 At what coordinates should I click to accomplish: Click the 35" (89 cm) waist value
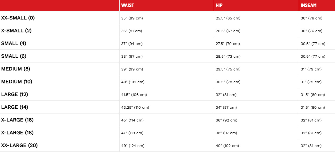coord(132,18)
